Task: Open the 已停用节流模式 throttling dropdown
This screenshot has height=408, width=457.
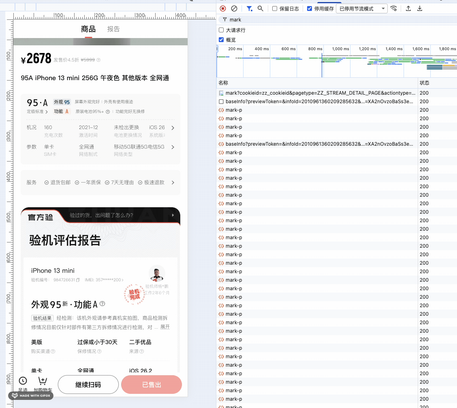Action: (x=361, y=8)
